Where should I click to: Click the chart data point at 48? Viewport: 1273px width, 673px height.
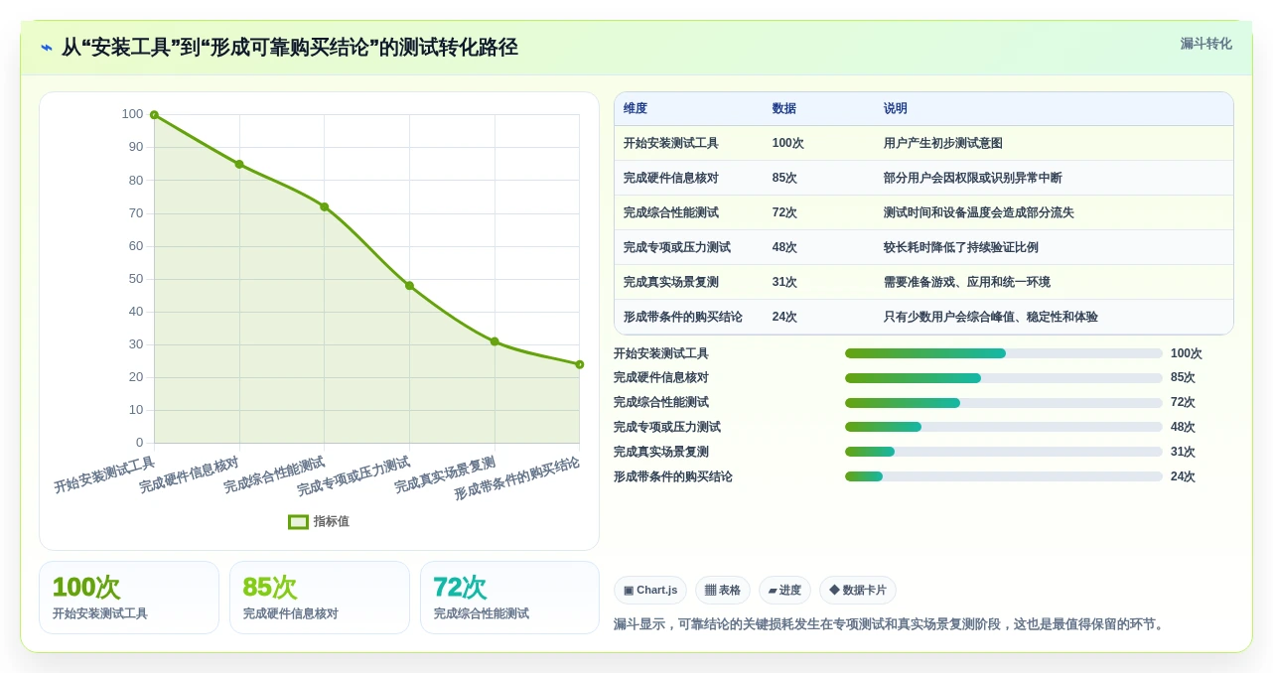[x=409, y=286]
